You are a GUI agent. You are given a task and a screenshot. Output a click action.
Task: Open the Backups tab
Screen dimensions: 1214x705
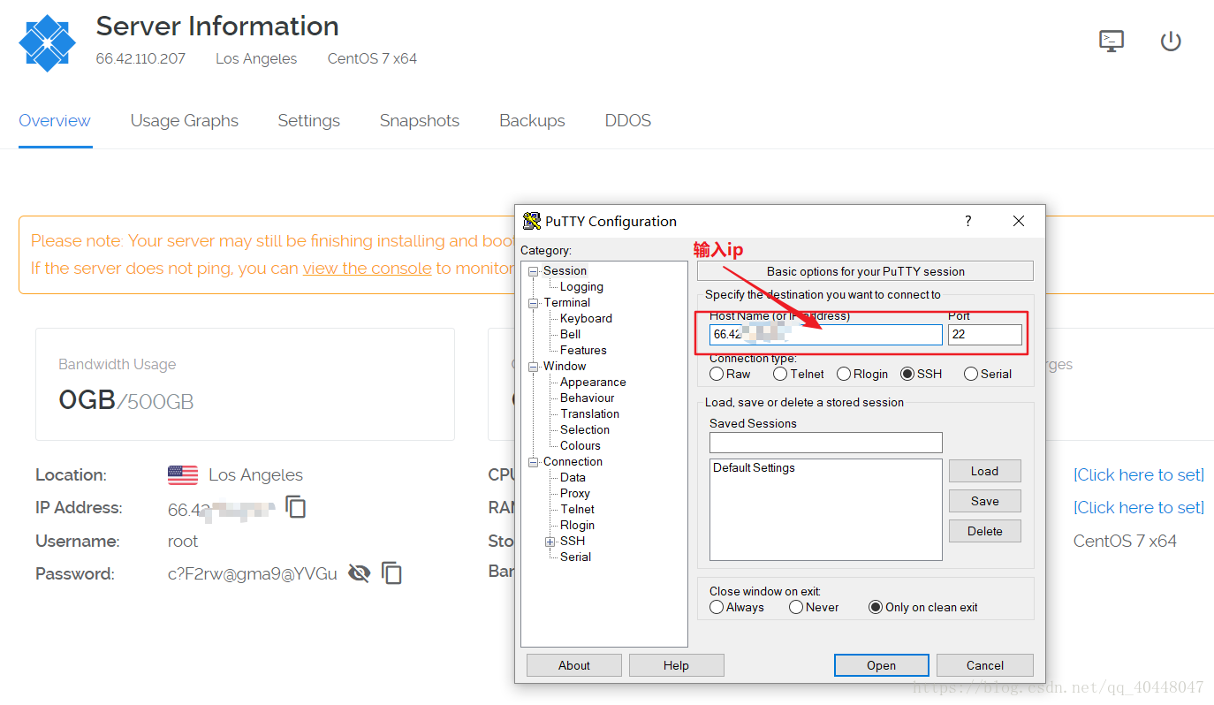click(x=532, y=121)
